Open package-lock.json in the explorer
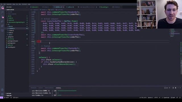182x102 pixels. pyautogui.click(x=13, y=41)
